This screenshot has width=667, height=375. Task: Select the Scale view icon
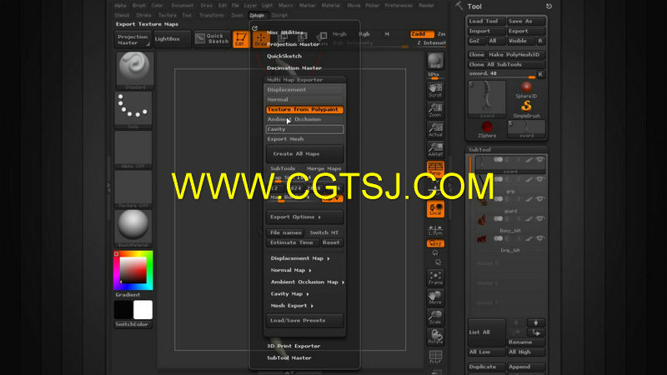tap(435, 317)
